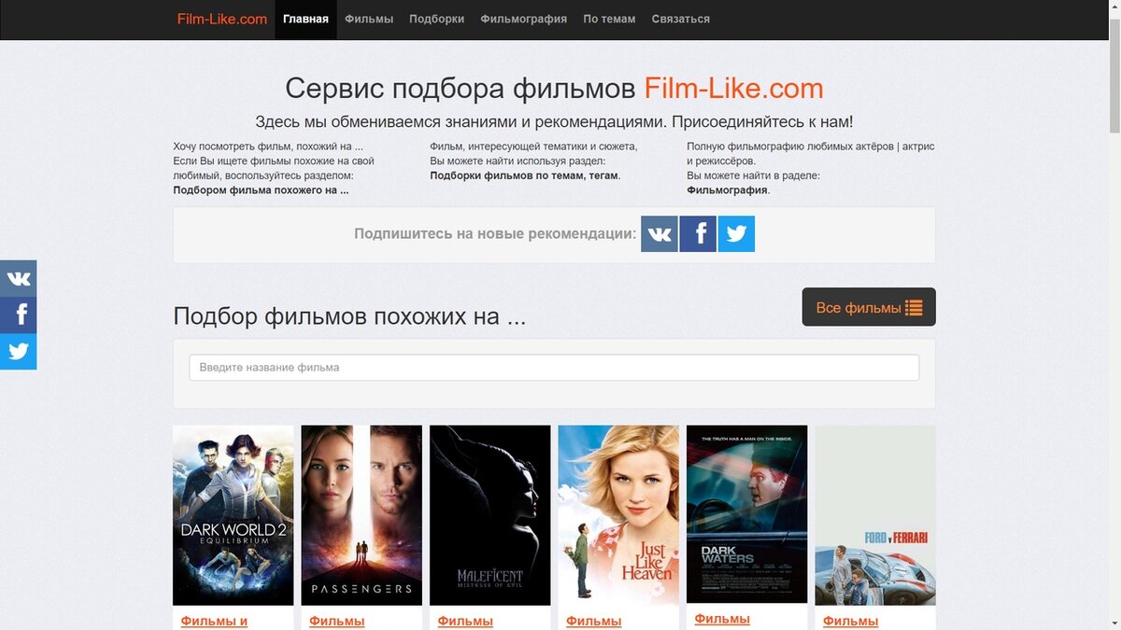Open the Фильмография menu item
Image resolution: width=1121 pixels, height=630 pixels.
pos(523,19)
